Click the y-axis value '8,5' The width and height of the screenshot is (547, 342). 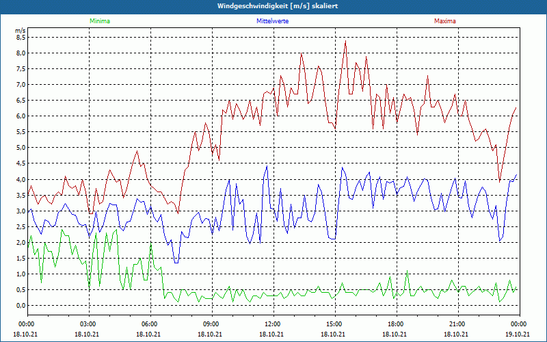pos(21,38)
